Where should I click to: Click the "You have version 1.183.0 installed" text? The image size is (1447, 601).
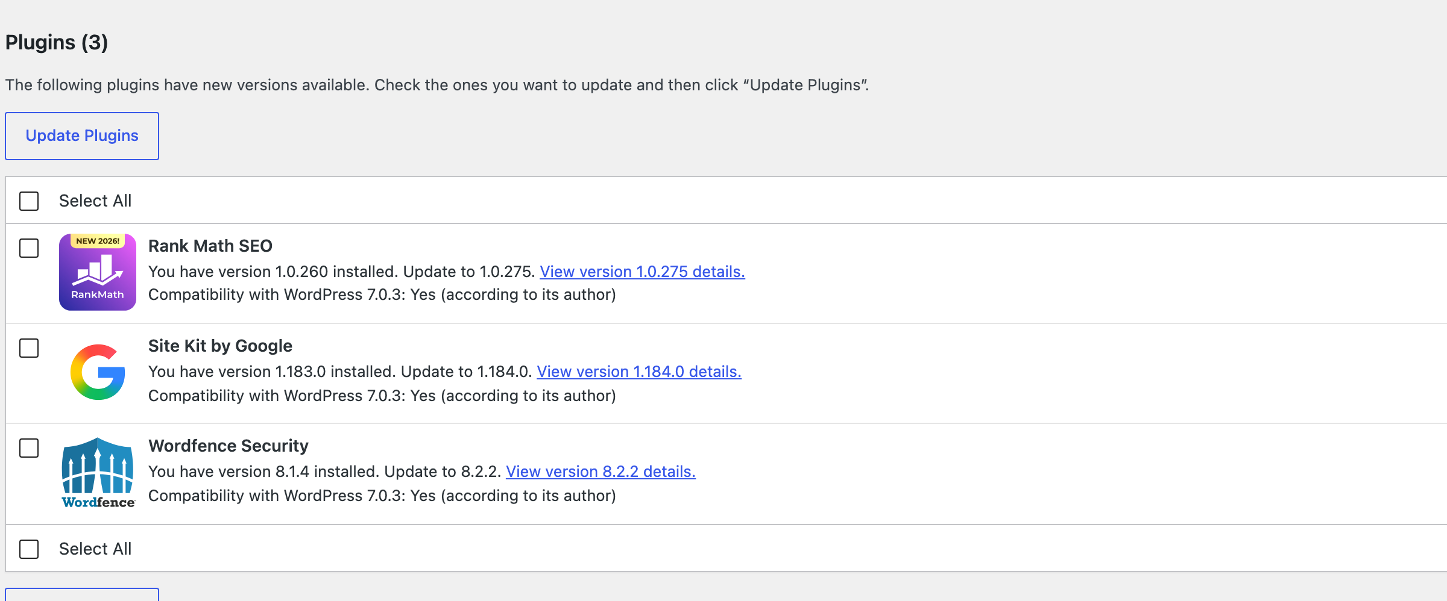(x=272, y=372)
